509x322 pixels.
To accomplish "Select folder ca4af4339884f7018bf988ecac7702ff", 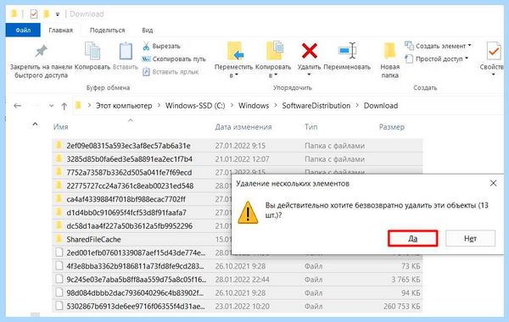I will [x=126, y=199].
